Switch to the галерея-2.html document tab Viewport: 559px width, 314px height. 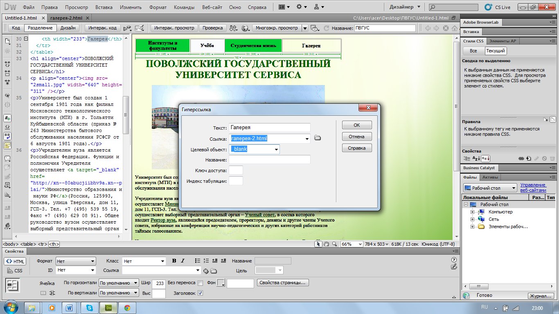point(66,18)
